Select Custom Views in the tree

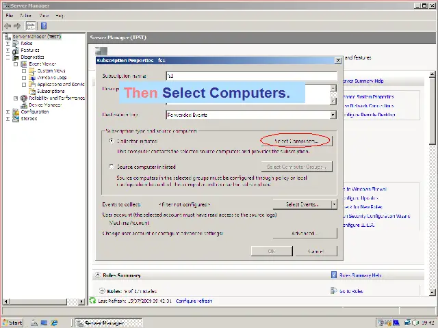coord(51,70)
